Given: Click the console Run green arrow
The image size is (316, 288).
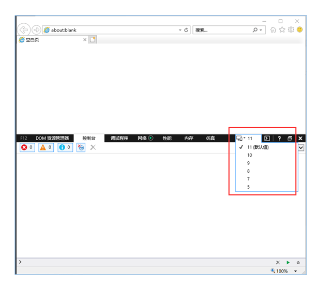Looking at the screenshot, I should click(288, 263).
